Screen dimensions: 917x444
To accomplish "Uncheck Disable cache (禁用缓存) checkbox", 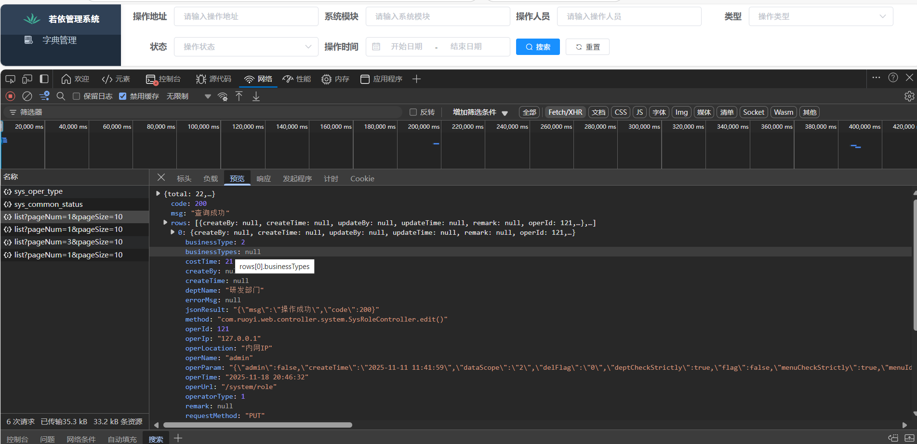I will (x=122, y=96).
